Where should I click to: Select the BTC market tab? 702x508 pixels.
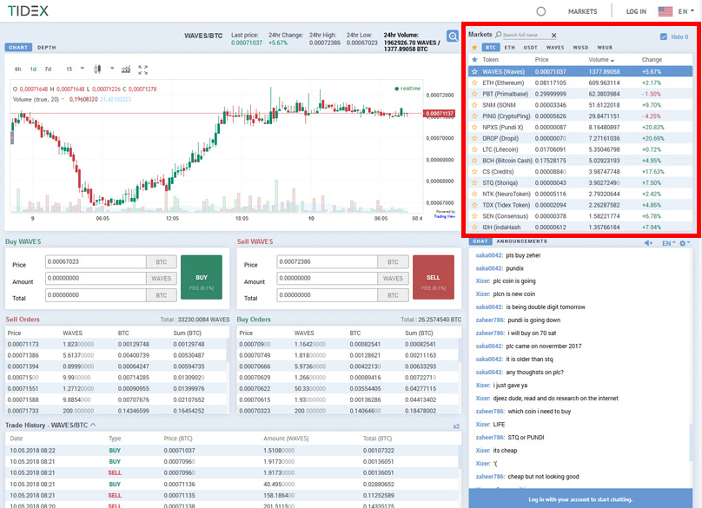[x=491, y=48]
